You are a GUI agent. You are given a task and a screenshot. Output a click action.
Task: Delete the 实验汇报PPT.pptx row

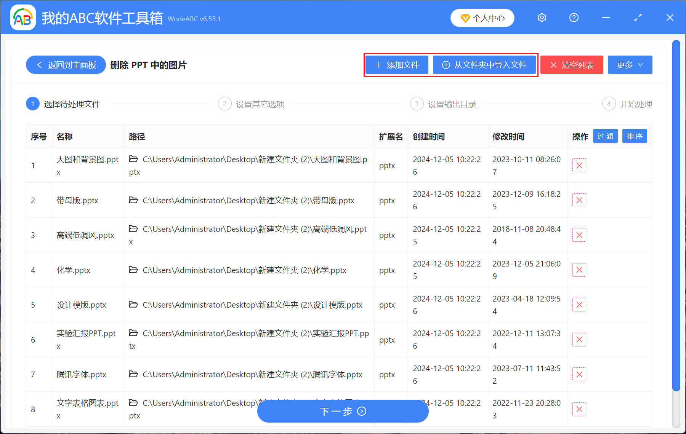pos(579,339)
